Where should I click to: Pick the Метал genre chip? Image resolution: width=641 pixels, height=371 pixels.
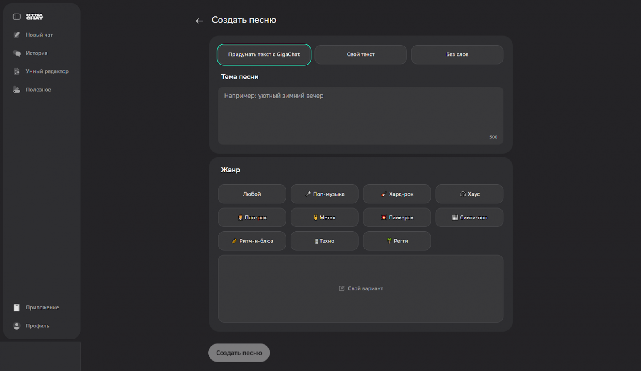click(324, 217)
